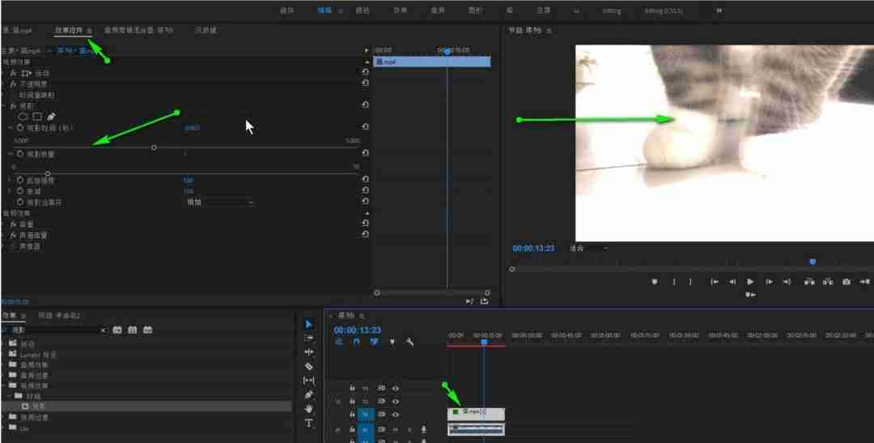Screen dimensions: 874x443
Task: Toggle Linked Selection in the timeline
Action: (374, 342)
